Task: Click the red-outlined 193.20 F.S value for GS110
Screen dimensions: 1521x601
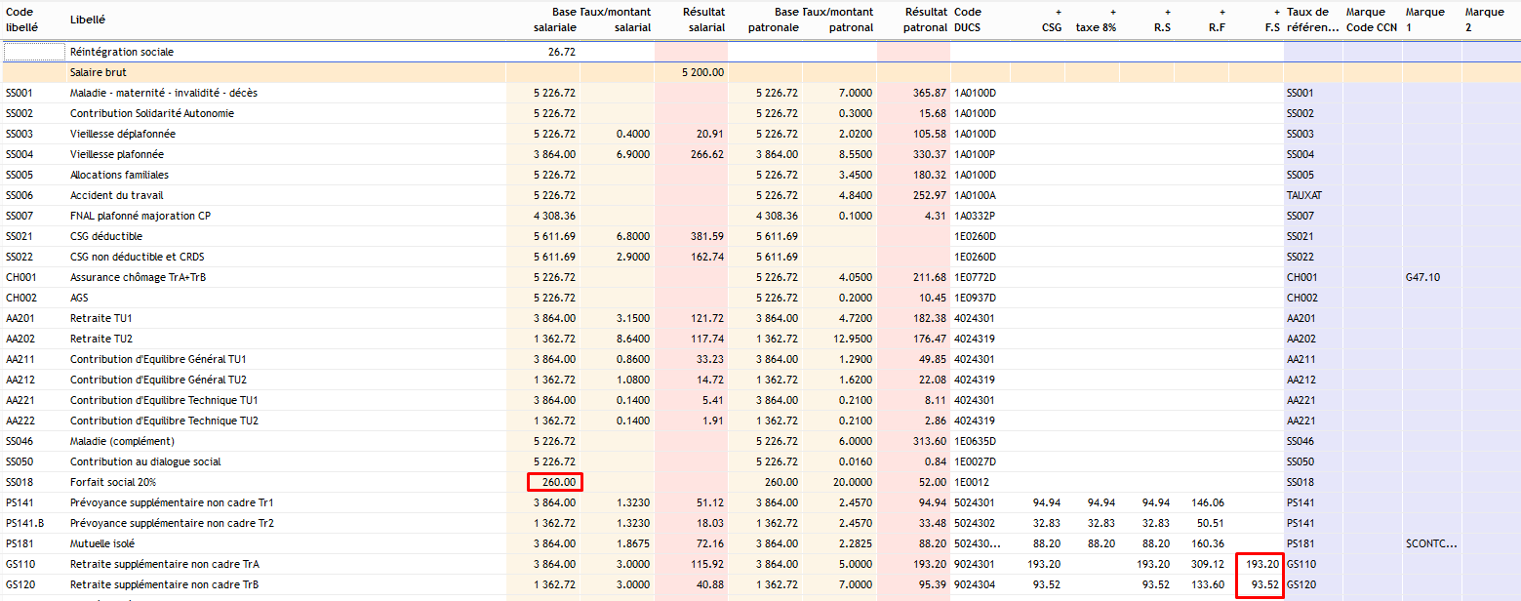Action: point(1258,564)
